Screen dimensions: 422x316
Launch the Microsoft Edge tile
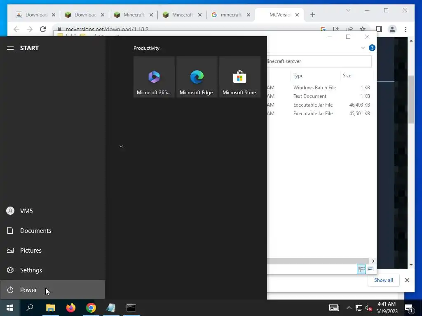point(197,77)
